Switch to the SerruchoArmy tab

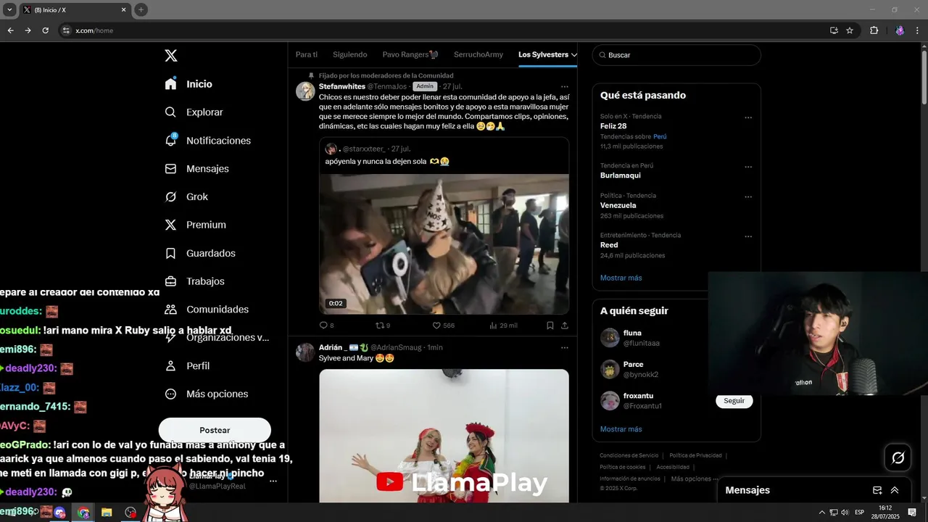click(x=478, y=55)
